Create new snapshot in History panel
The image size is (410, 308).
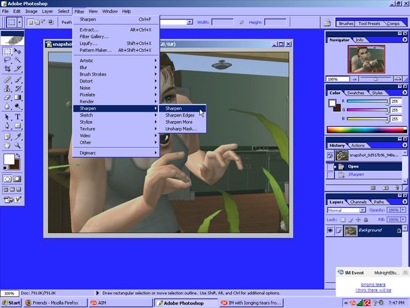[385, 188]
